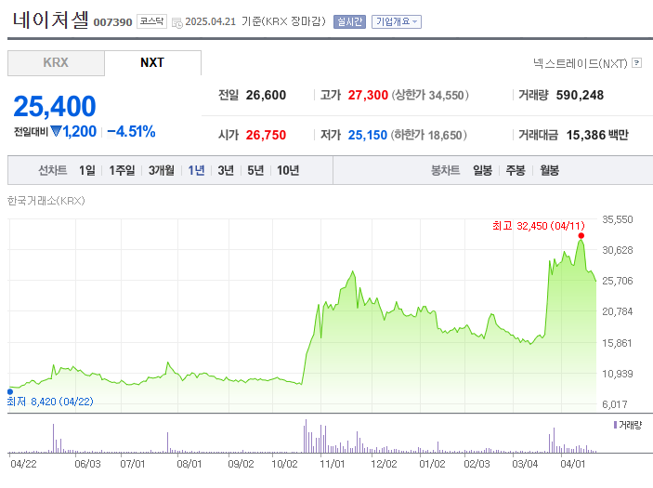This screenshot has width=653, height=488.
Task: Switch to 주봉 weekly candle chart
Action: [x=516, y=170]
